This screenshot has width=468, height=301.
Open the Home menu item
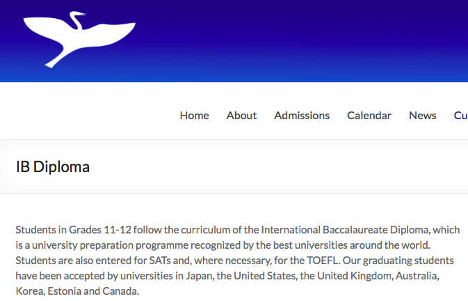pos(194,116)
